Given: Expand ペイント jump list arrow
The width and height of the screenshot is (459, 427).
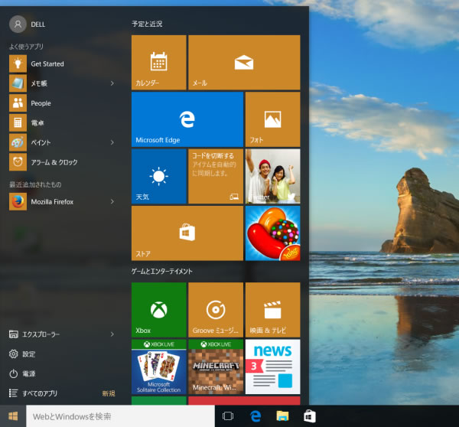Looking at the screenshot, I should [x=112, y=142].
